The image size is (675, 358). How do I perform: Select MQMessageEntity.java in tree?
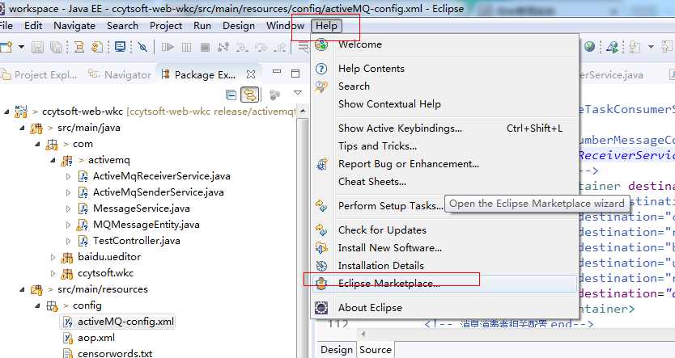coord(146,225)
